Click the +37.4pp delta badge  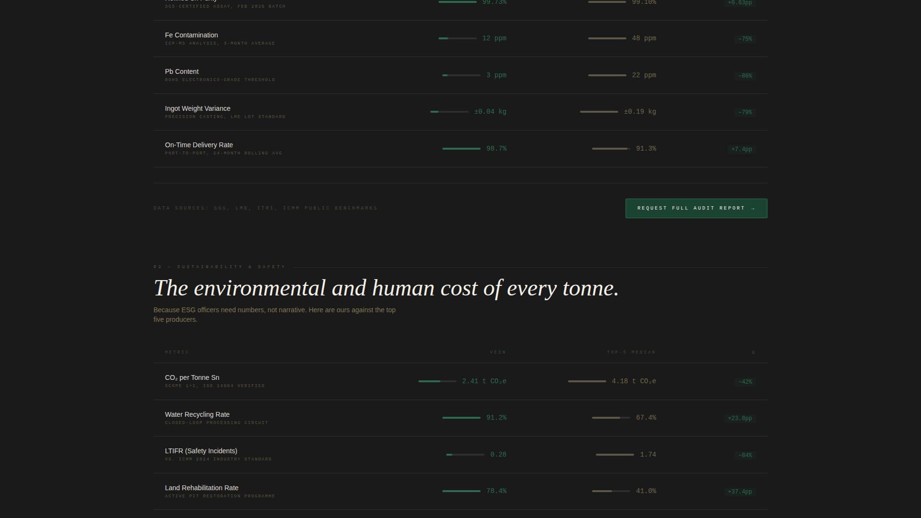pyautogui.click(x=740, y=492)
